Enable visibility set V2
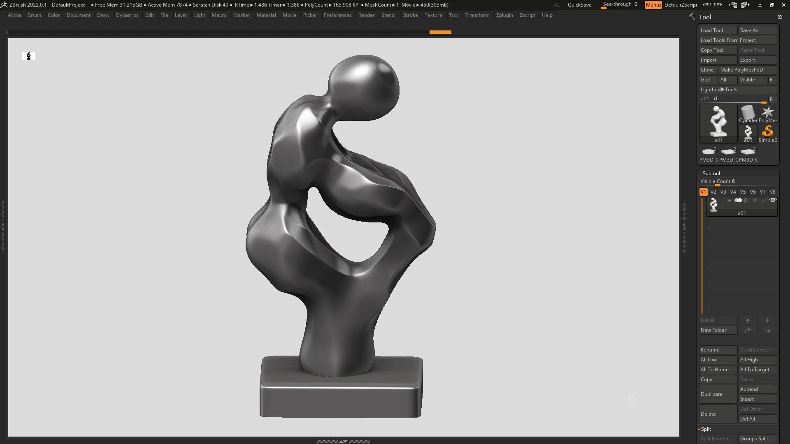Viewport: 790px width, 444px height. point(713,192)
